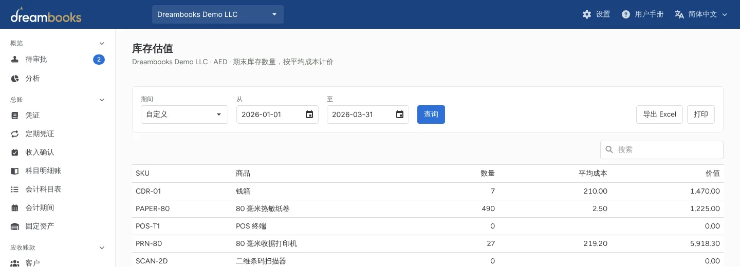The width and height of the screenshot is (740, 267).
Task: Click the 固定资产 warehouse icon
Action: pyautogui.click(x=15, y=226)
